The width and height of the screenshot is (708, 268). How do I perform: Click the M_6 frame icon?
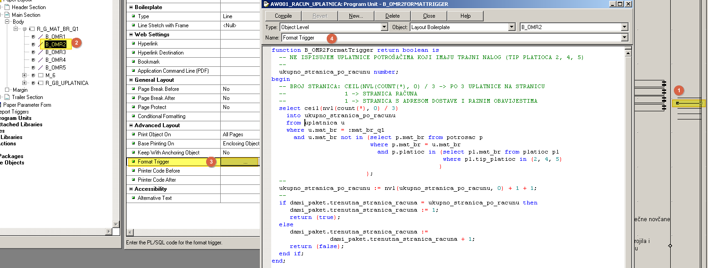pyautogui.click(x=40, y=75)
